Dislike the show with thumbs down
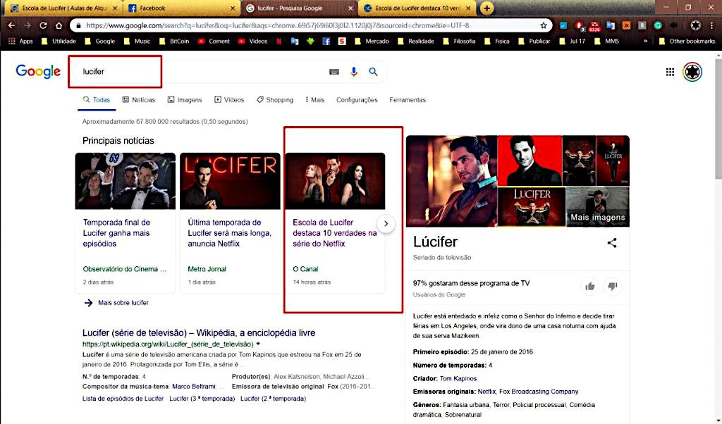This screenshot has width=722, height=424. pos(613,286)
